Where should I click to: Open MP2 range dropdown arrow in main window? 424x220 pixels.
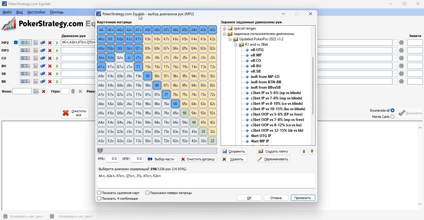pyautogui.click(x=395, y=43)
